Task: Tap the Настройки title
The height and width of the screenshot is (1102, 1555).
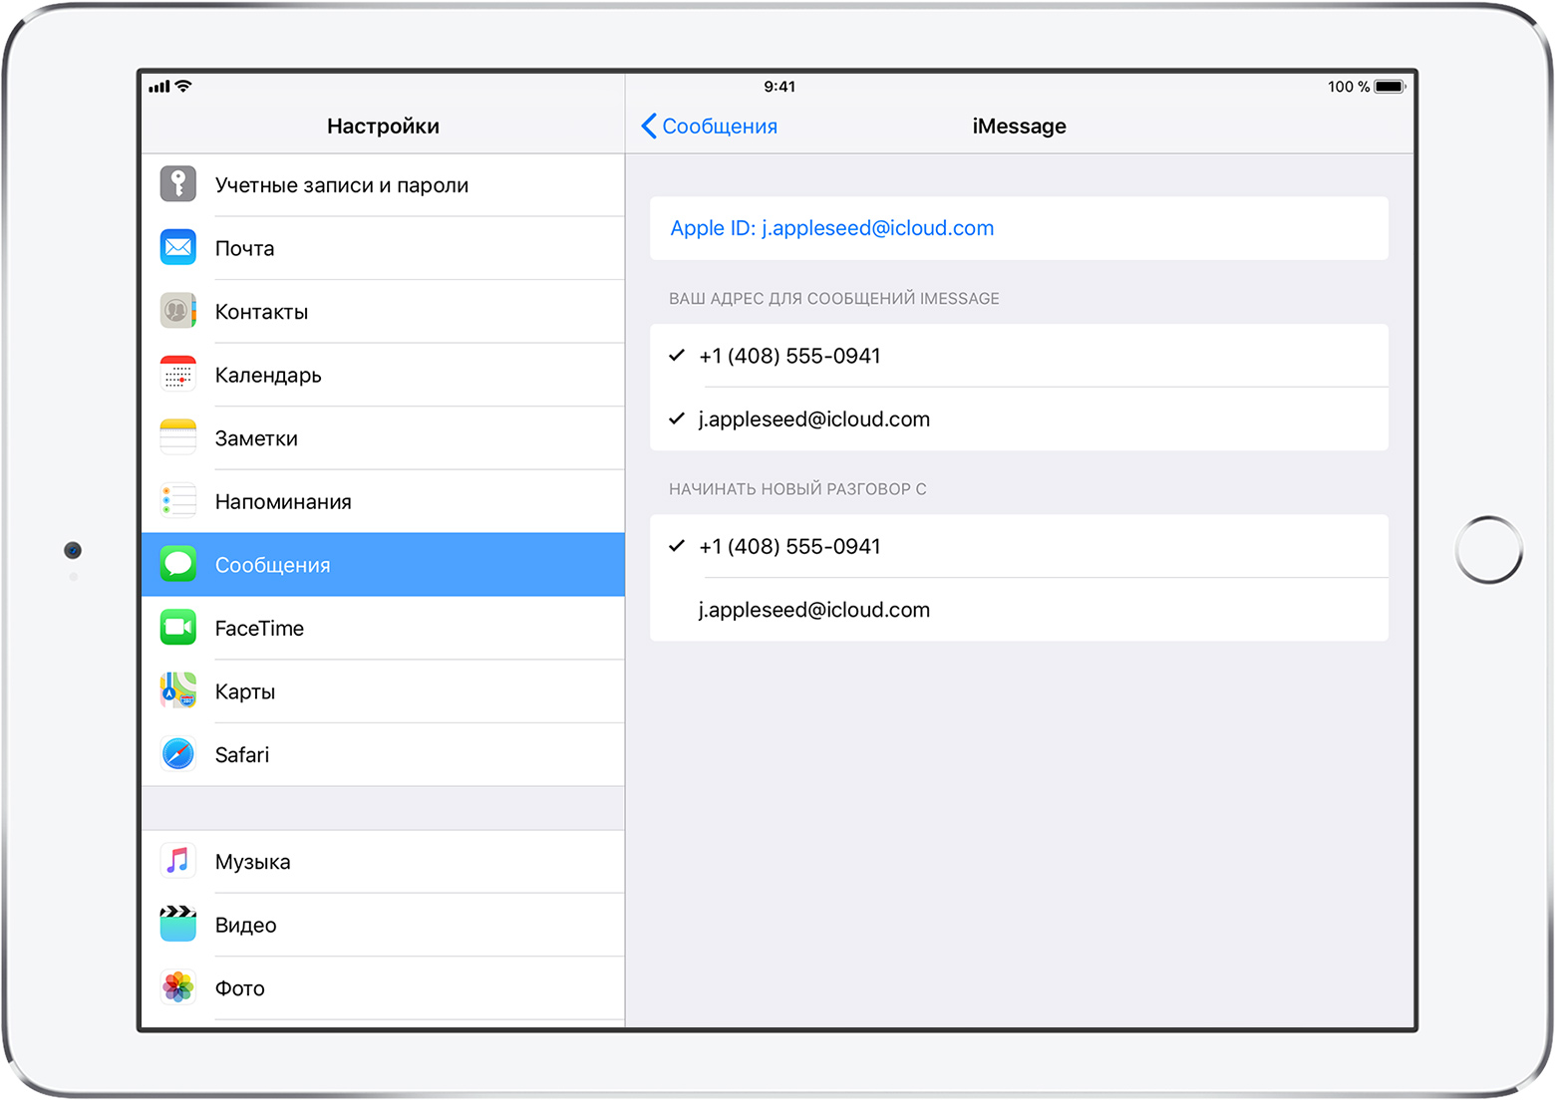Action: click(x=383, y=126)
